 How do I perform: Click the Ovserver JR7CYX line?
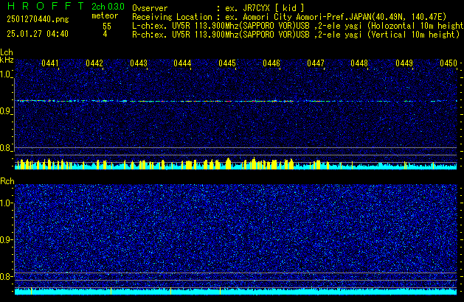(x=218, y=8)
